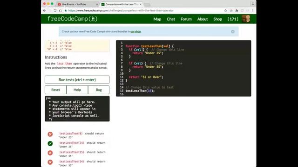
Task: Open the Chrome three-dot menu
Action: 253,11
